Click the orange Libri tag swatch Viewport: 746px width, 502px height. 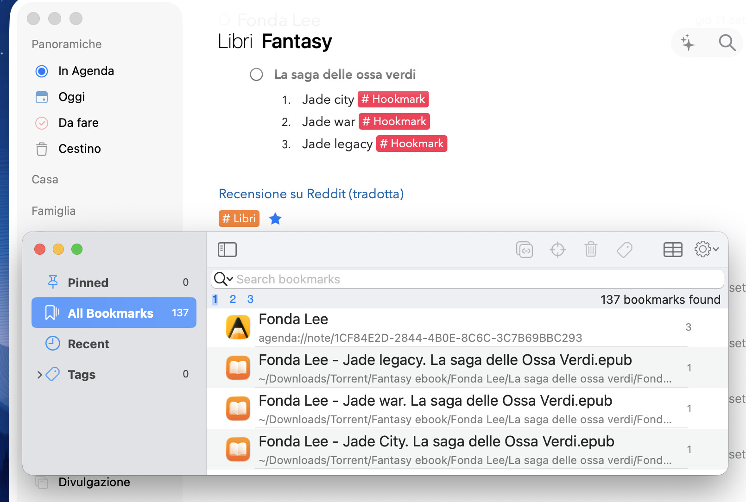pyautogui.click(x=239, y=219)
